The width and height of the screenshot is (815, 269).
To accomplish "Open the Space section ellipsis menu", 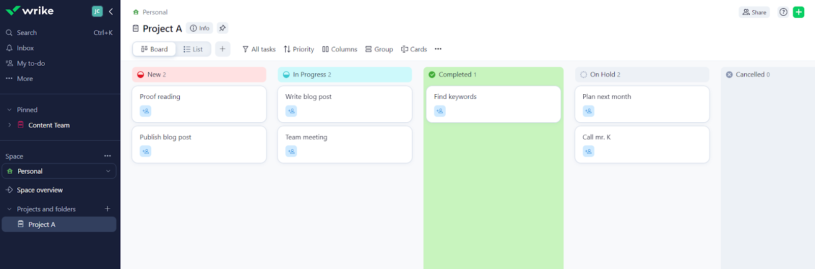I will (107, 156).
